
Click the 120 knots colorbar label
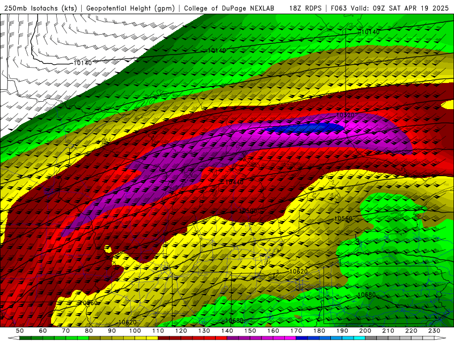(x=181, y=331)
